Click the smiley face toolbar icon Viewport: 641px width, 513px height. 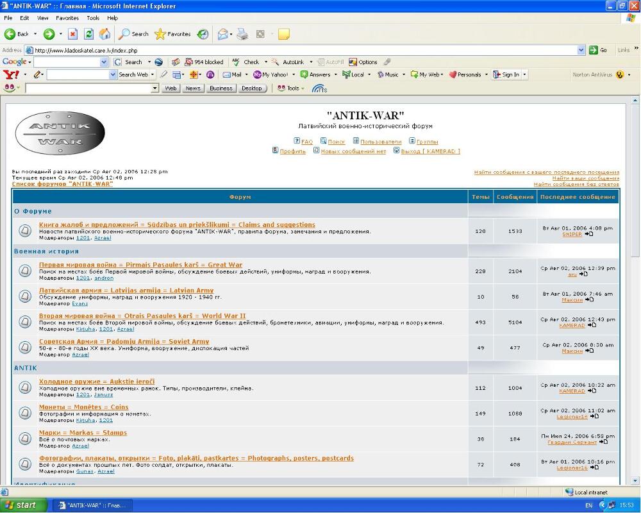click(x=10, y=88)
